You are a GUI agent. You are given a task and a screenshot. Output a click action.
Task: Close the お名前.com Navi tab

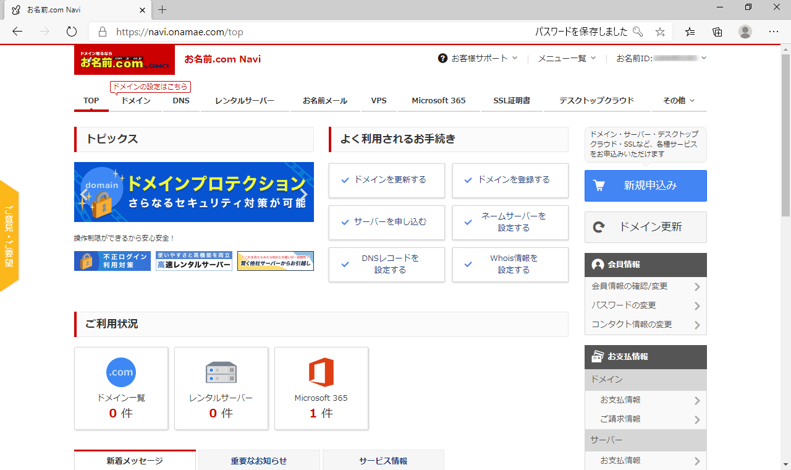(x=142, y=10)
